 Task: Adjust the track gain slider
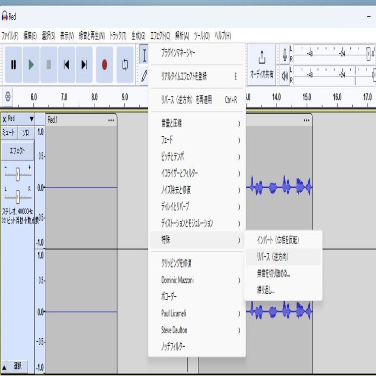(18, 174)
